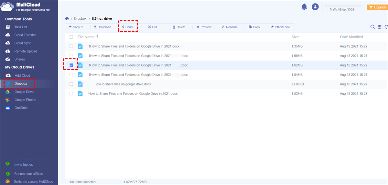Click the Copy toolbar button
This screenshot has height=185, width=388.
pyautogui.click(x=254, y=27)
